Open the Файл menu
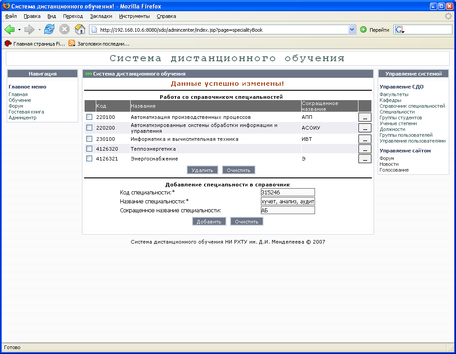 coord(11,16)
